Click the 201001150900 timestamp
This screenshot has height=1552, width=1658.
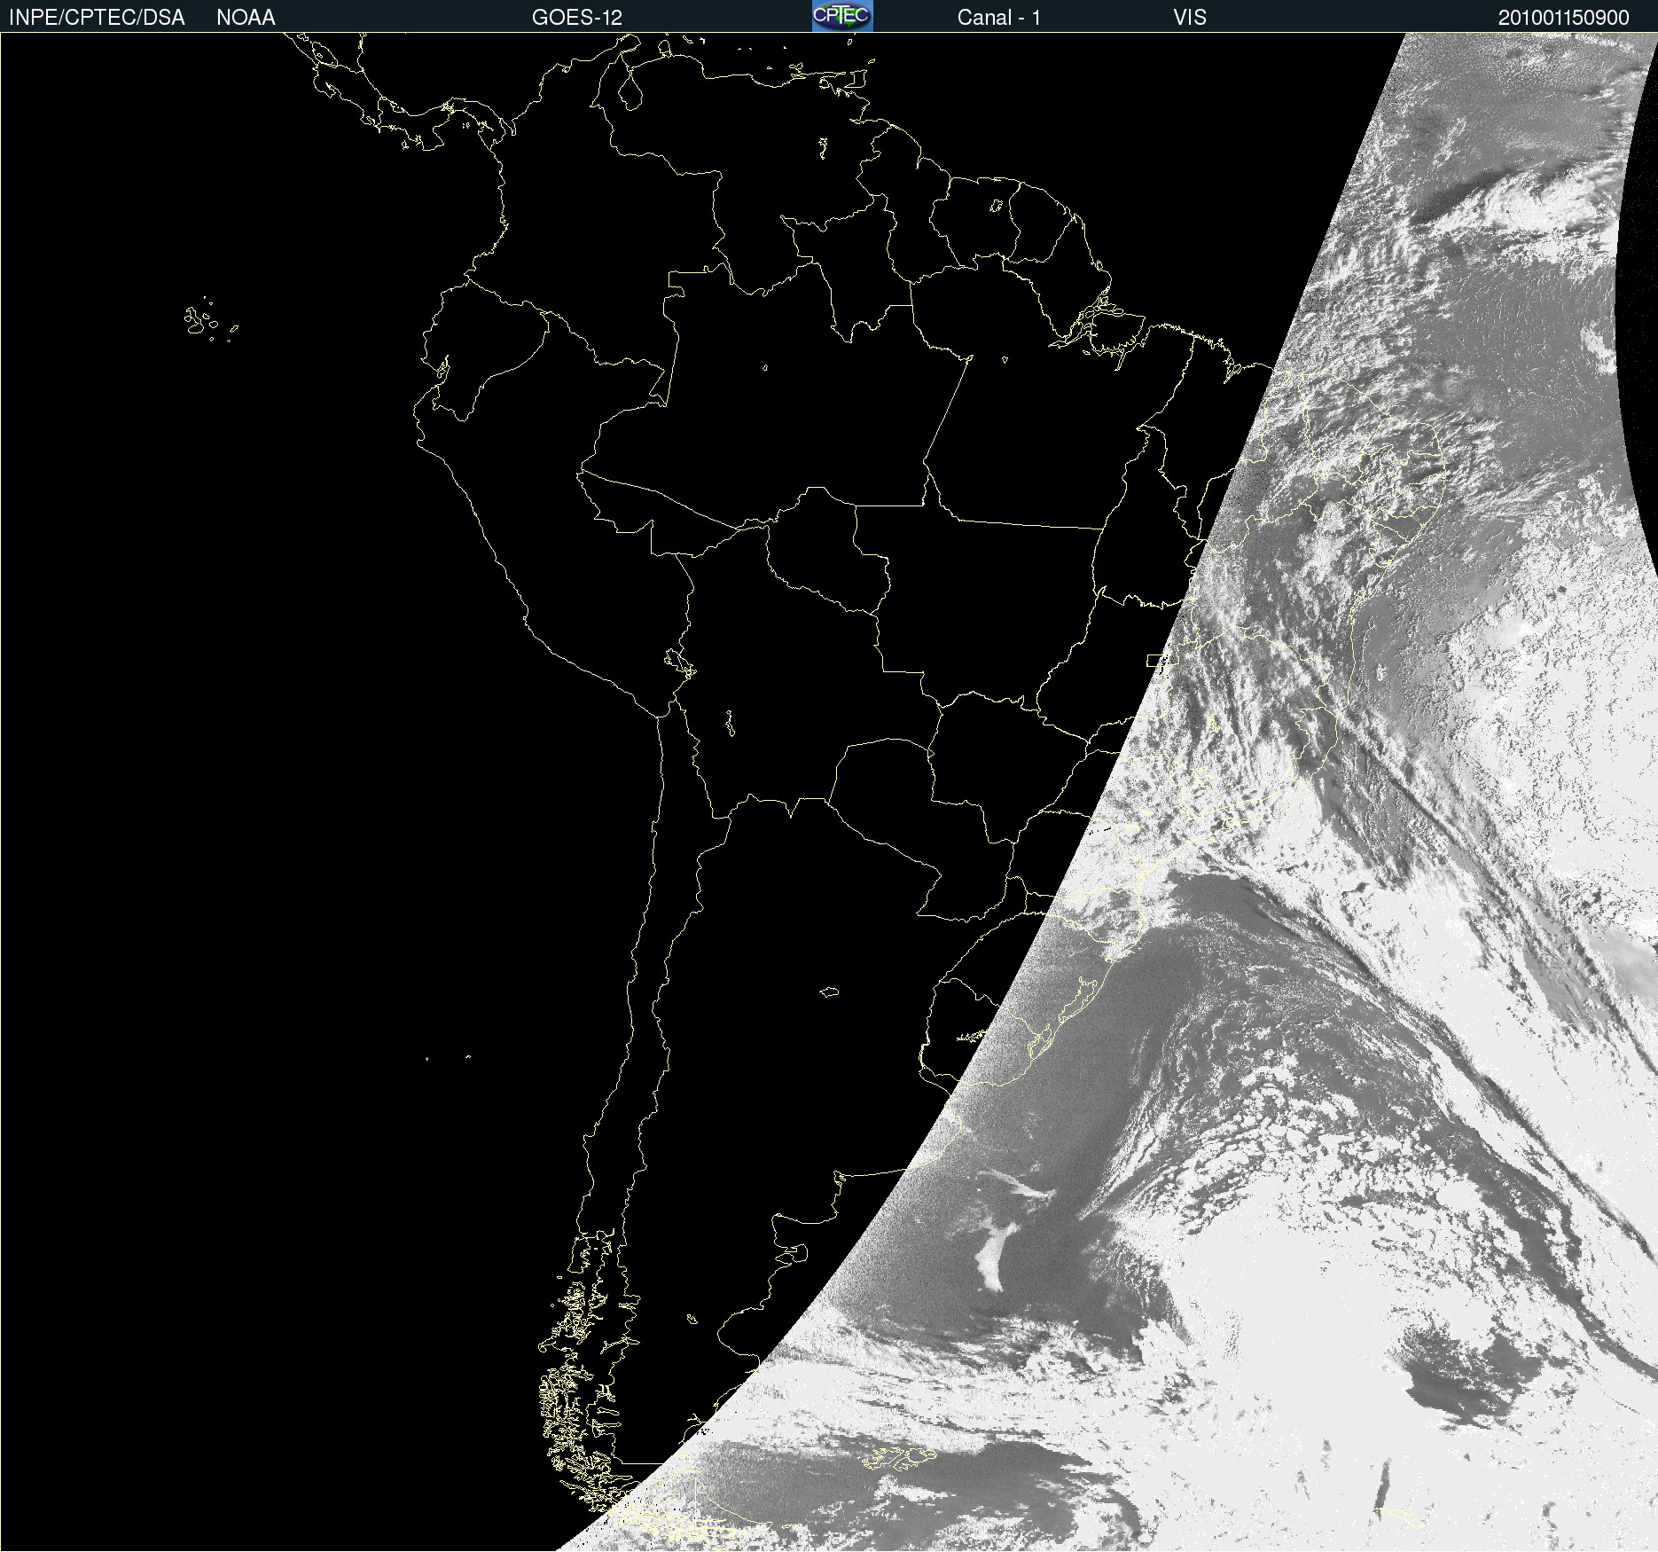(1564, 18)
